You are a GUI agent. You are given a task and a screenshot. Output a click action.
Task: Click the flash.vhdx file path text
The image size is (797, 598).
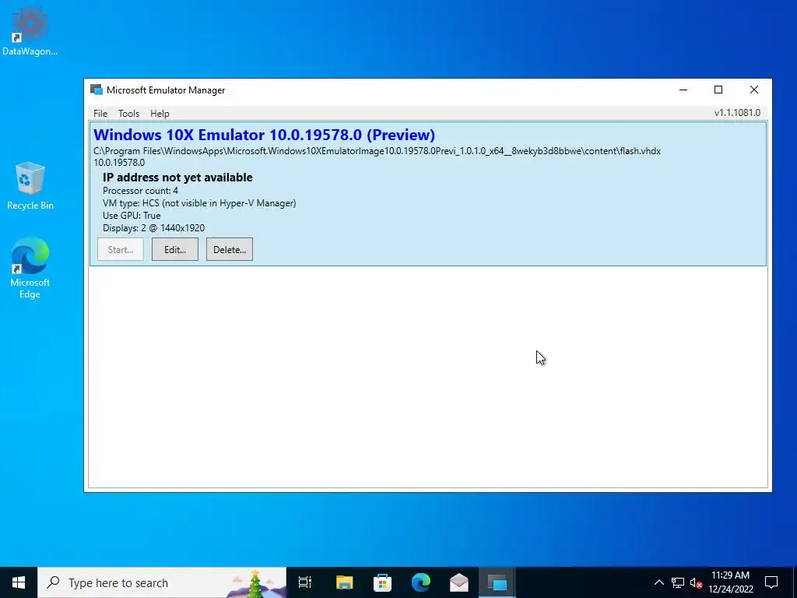click(x=377, y=151)
